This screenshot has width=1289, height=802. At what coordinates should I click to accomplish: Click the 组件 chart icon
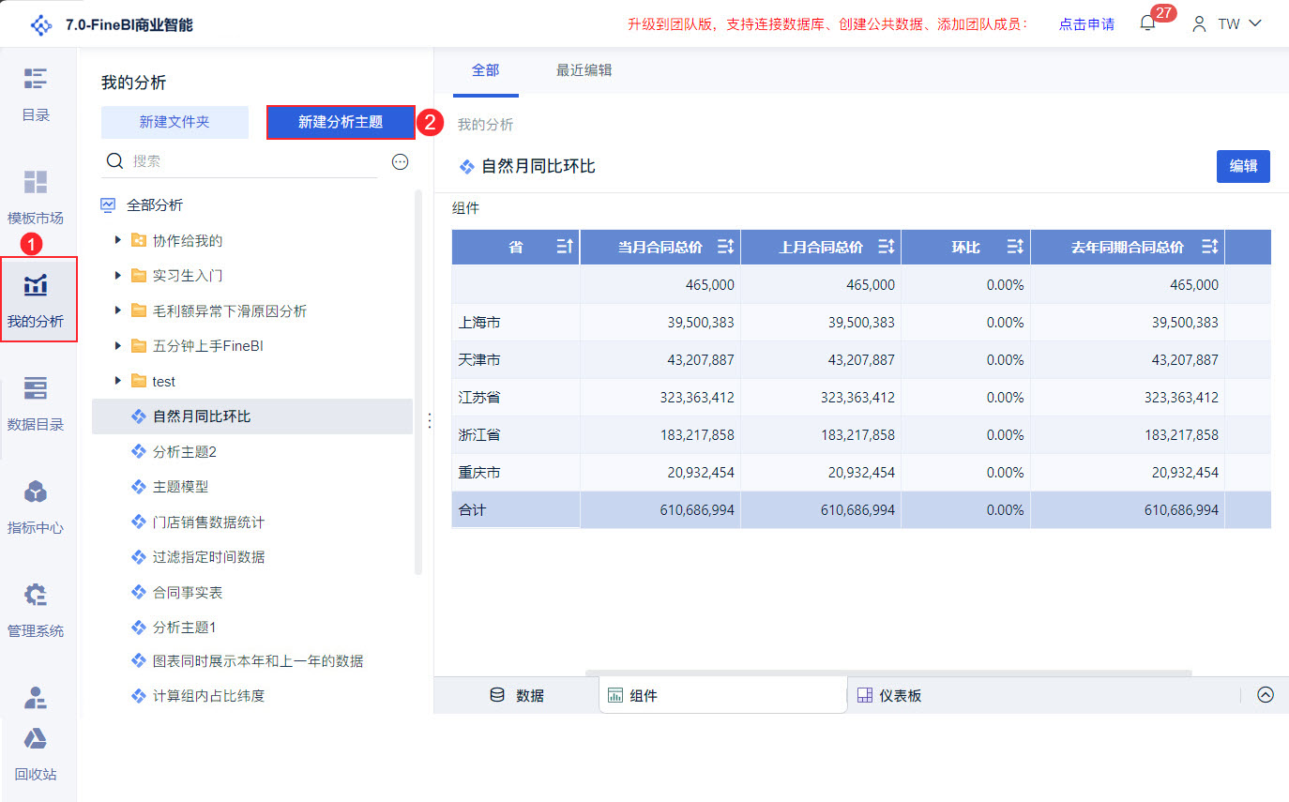615,695
